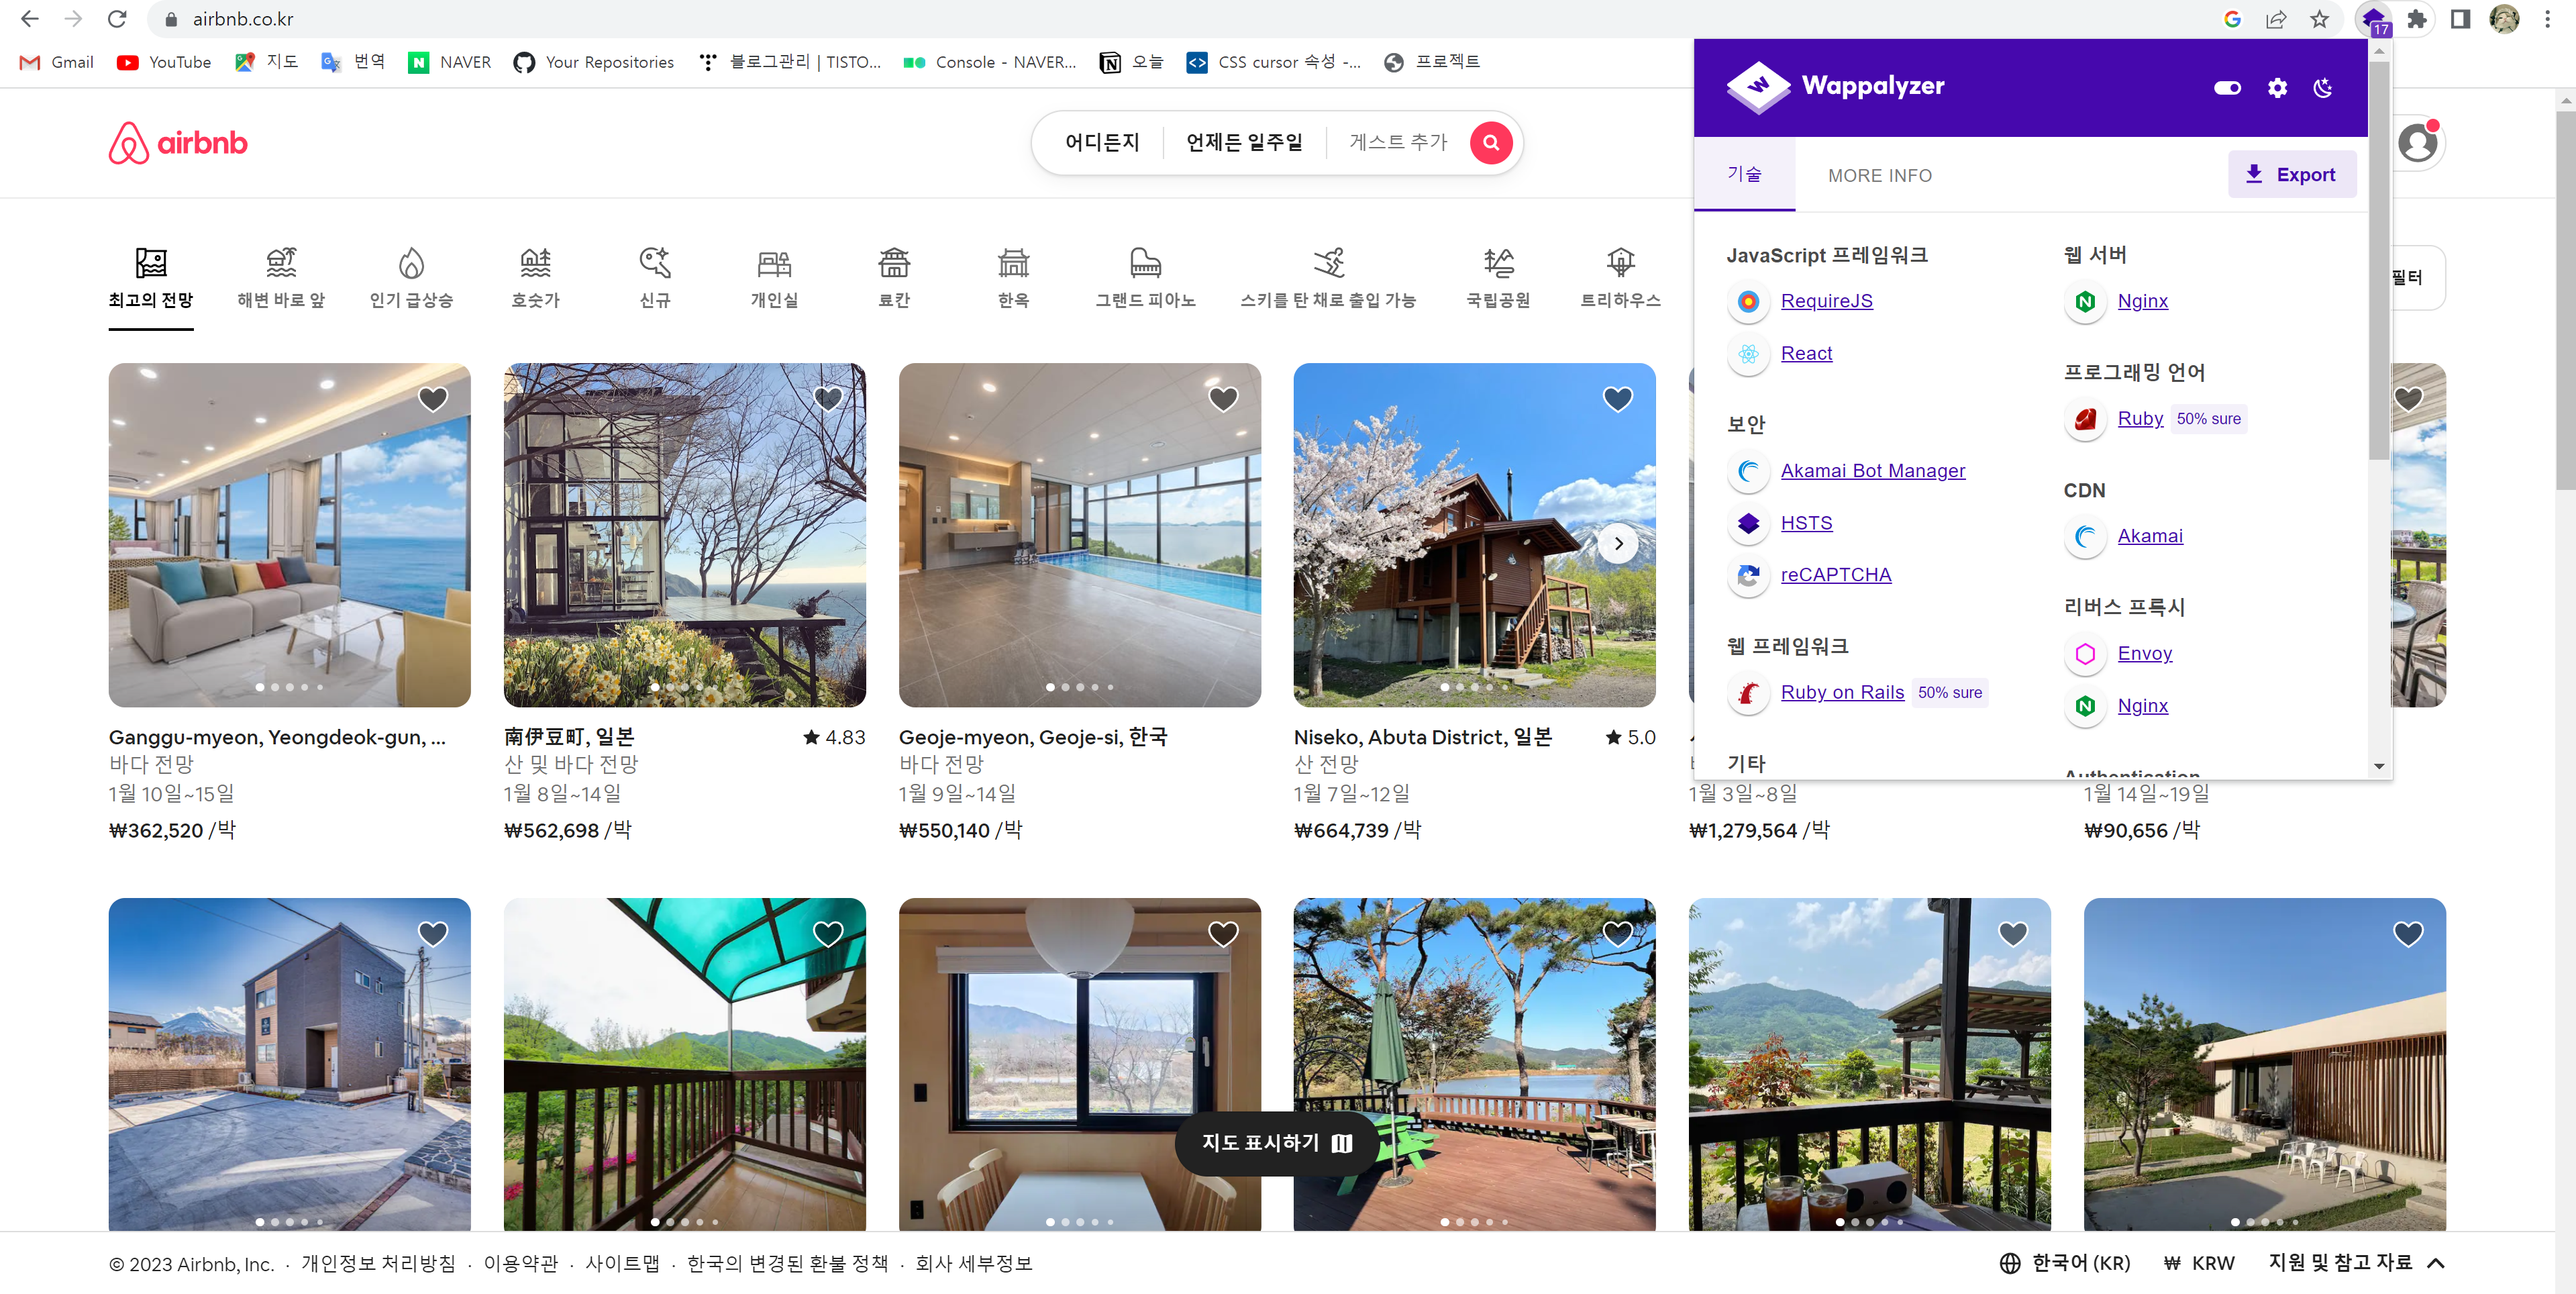This screenshot has height=1294, width=2576.
Task: Save the Niseko listing with heart icon
Action: (1617, 399)
